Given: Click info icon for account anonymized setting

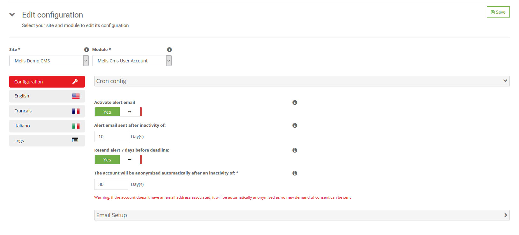Looking at the screenshot, I should pos(295,173).
